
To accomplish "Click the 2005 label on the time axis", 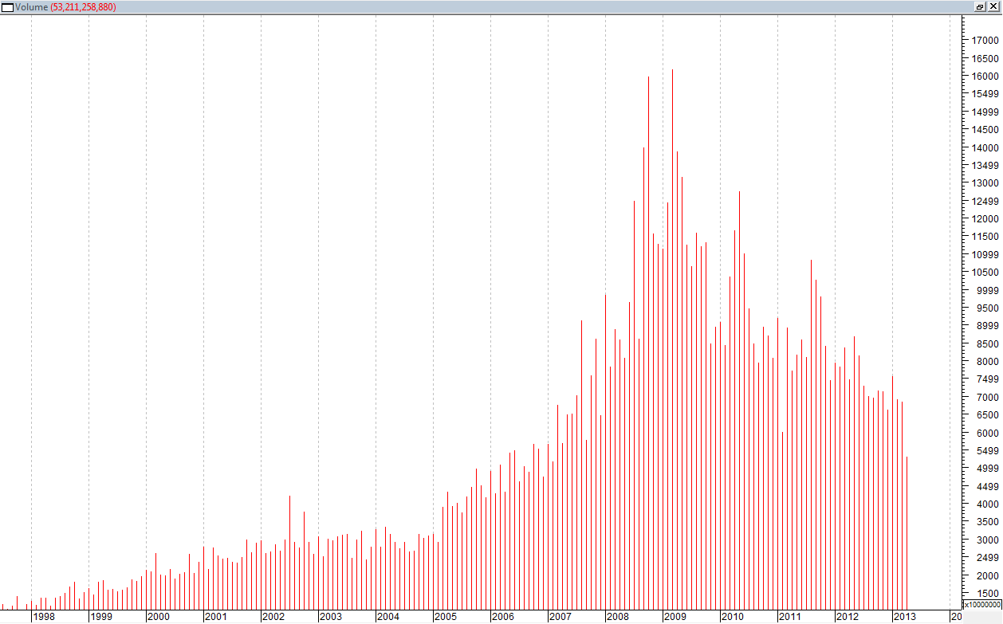I will [x=445, y=617].
